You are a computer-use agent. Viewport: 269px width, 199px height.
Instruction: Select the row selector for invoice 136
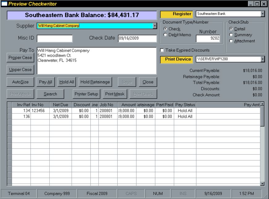coord(10,116)
